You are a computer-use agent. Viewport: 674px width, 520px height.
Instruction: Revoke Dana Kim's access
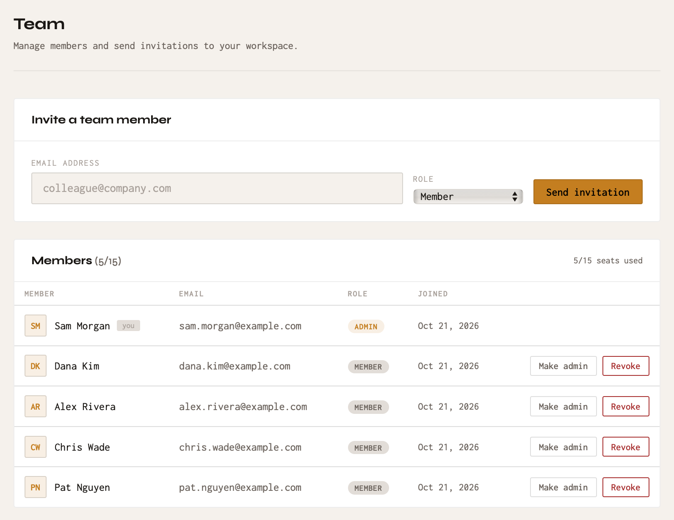(x=626, y=366)
